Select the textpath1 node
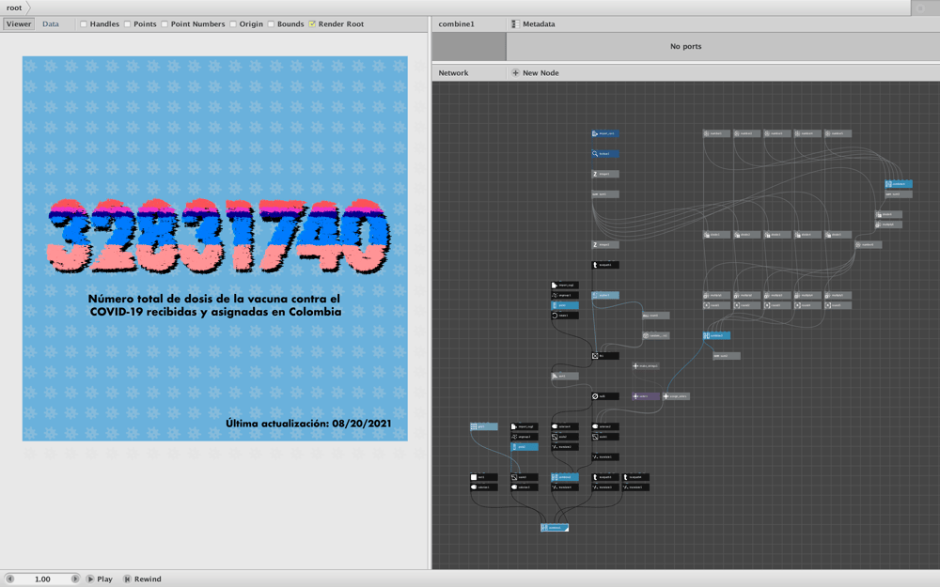Screen dimensions: 940x587 click(604, 265)
